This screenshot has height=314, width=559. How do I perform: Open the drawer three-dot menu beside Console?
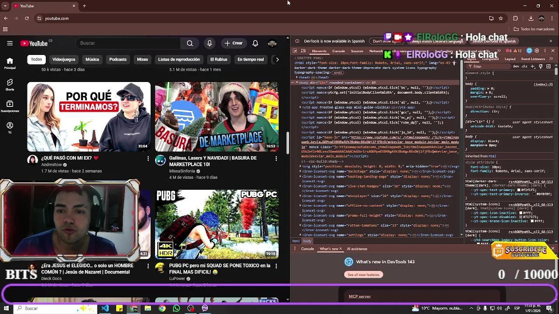click(295, 249)
